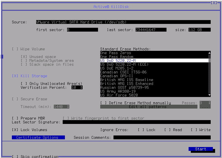Toggle the Kill Storage checkbox
The width and height of the screenshot is (222, 158).
pyautogui.click(x=15, y=76)
